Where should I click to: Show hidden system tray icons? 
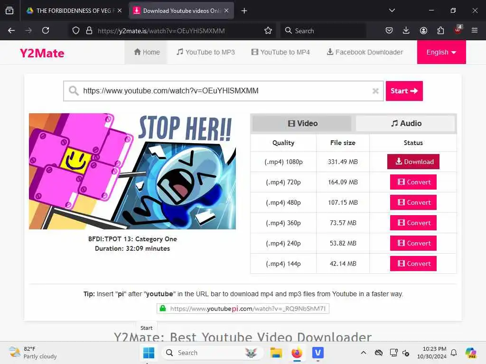point(364,353)
